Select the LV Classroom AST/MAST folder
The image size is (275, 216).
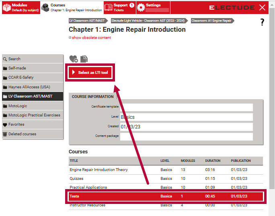33,96
